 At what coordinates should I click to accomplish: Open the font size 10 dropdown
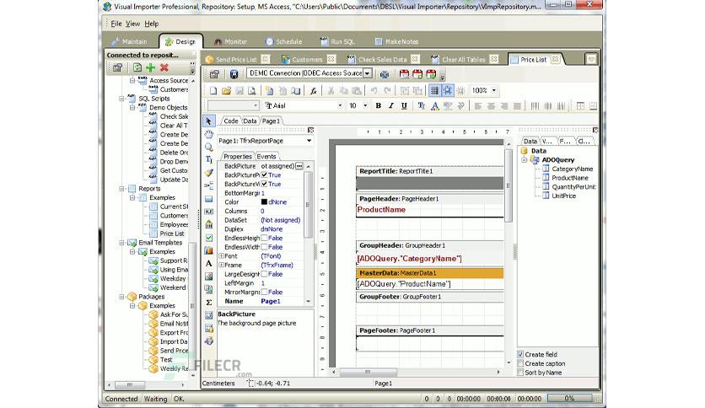[365, 105]
